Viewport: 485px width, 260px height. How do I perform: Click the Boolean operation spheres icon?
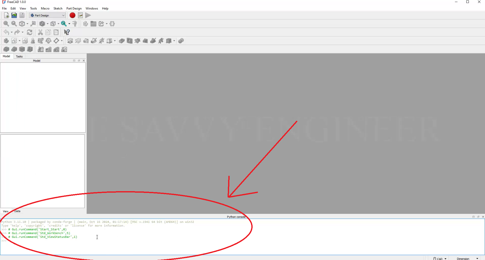pyautogui.click(x=181, y=41)
